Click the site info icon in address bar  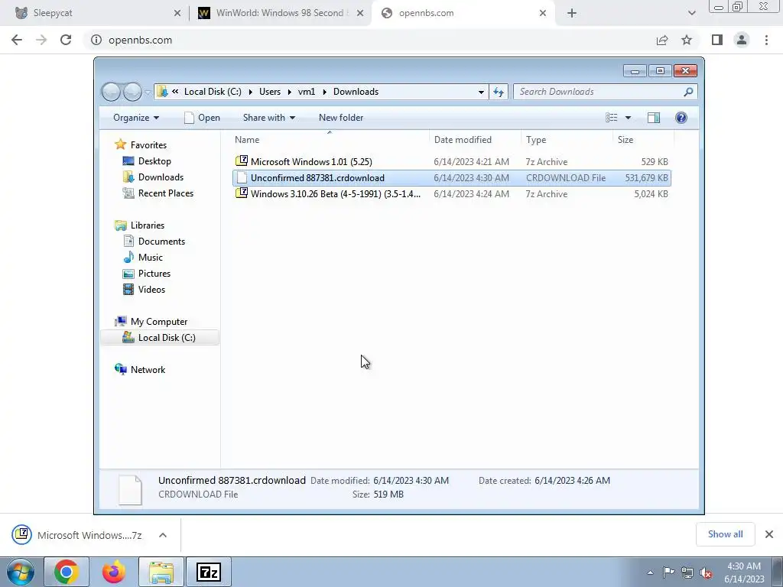96,40
